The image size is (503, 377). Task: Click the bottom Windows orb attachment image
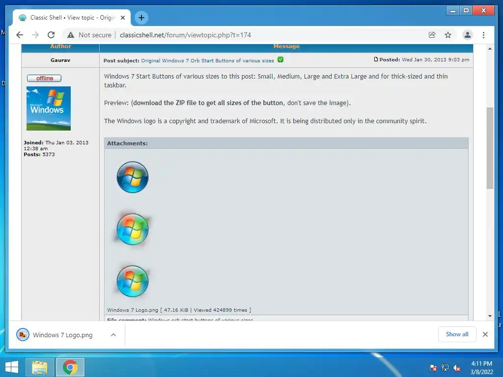click(133, 281)
